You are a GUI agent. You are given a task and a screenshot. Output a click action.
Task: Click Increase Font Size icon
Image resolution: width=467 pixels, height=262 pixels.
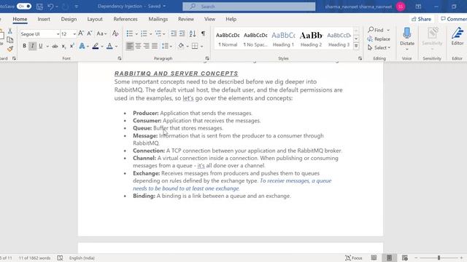coord(81,33)
